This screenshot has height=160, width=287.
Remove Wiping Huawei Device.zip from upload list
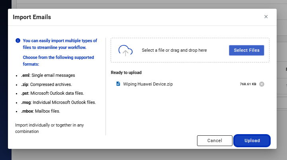click(x=262, y=84)
